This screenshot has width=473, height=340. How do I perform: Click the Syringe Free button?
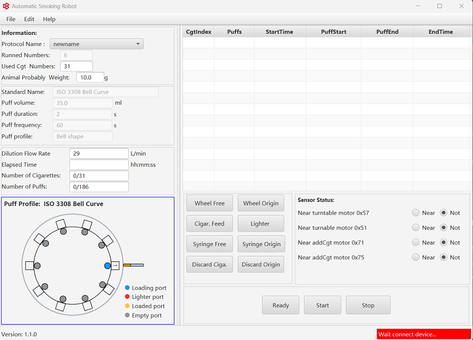tap(210, 244)
